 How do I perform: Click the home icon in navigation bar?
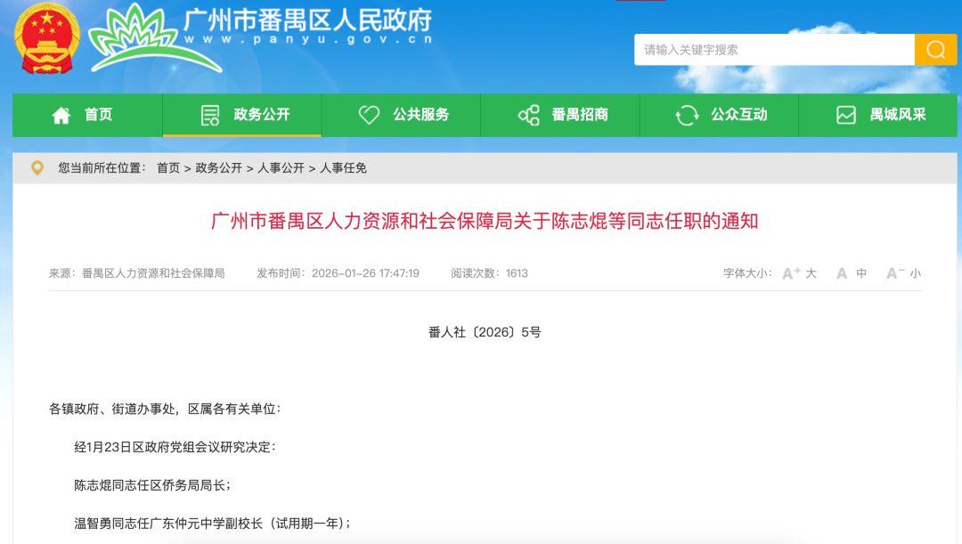click(x=61, y=115)
